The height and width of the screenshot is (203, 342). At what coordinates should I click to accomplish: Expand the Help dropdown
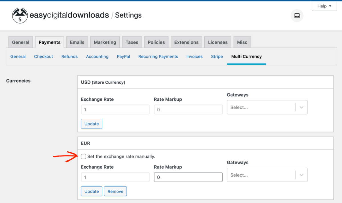324,6
